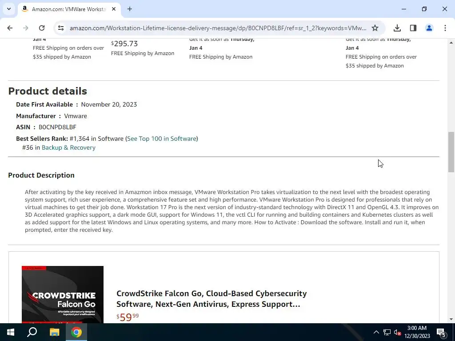Click the #1,364 in Software rank text
Viewport: 455px width, 341px height.
click(x=96, y=139)
